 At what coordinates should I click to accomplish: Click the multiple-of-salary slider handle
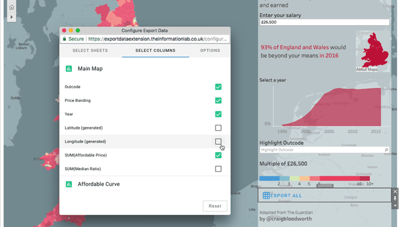point(325,186)
